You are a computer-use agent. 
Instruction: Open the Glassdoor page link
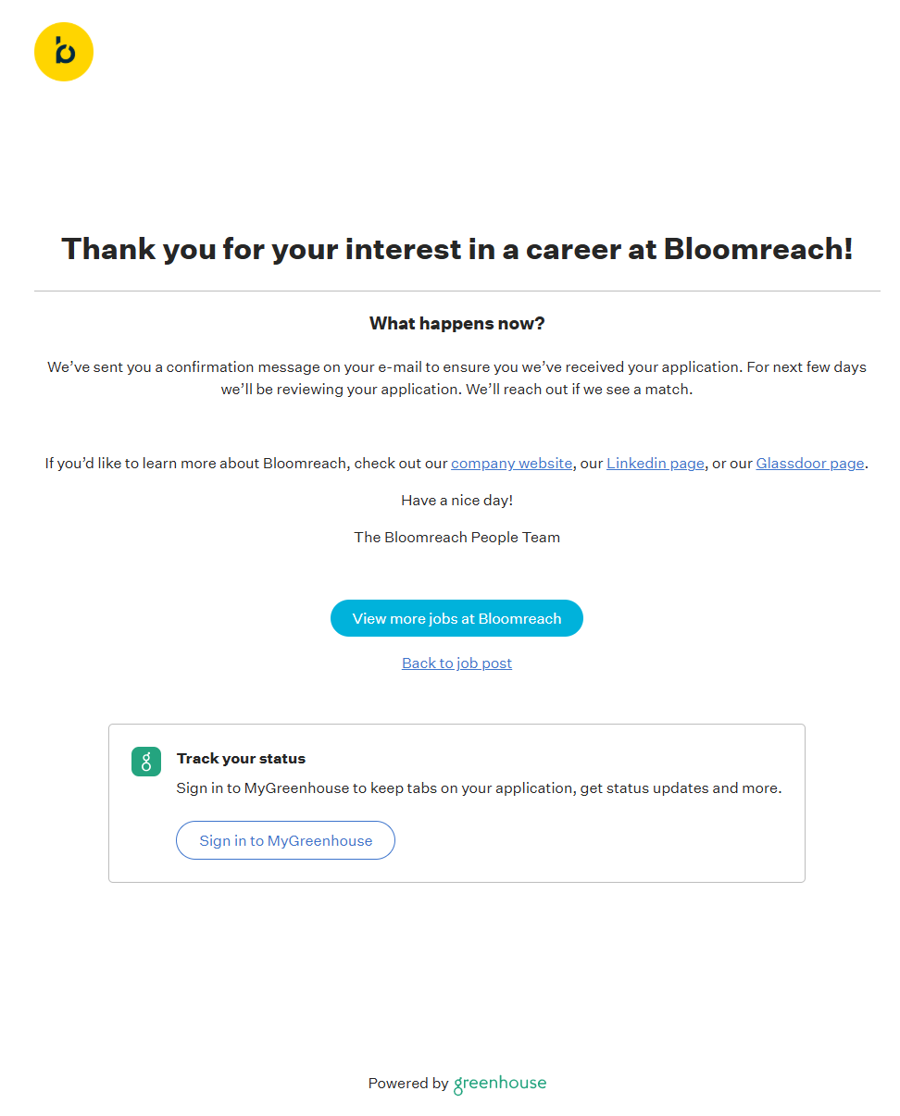point(809,464)
